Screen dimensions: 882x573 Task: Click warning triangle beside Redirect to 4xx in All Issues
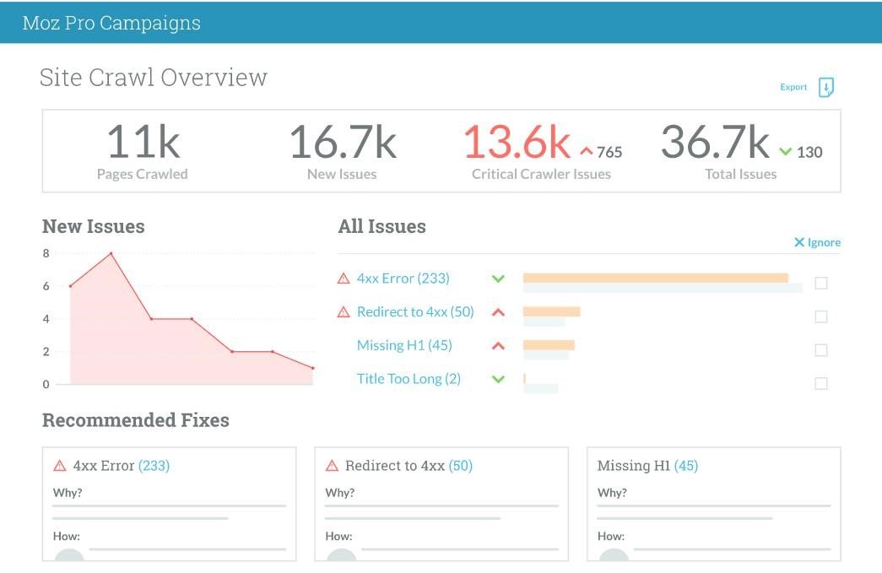[344, 312]
